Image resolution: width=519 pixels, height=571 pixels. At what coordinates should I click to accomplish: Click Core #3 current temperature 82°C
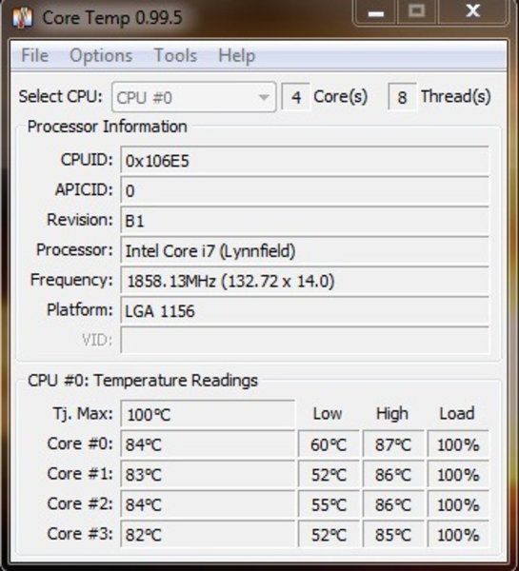(208, 534)
